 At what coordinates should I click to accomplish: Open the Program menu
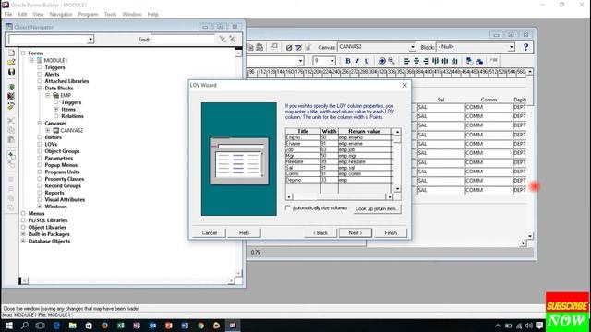(x=88, y=15)
